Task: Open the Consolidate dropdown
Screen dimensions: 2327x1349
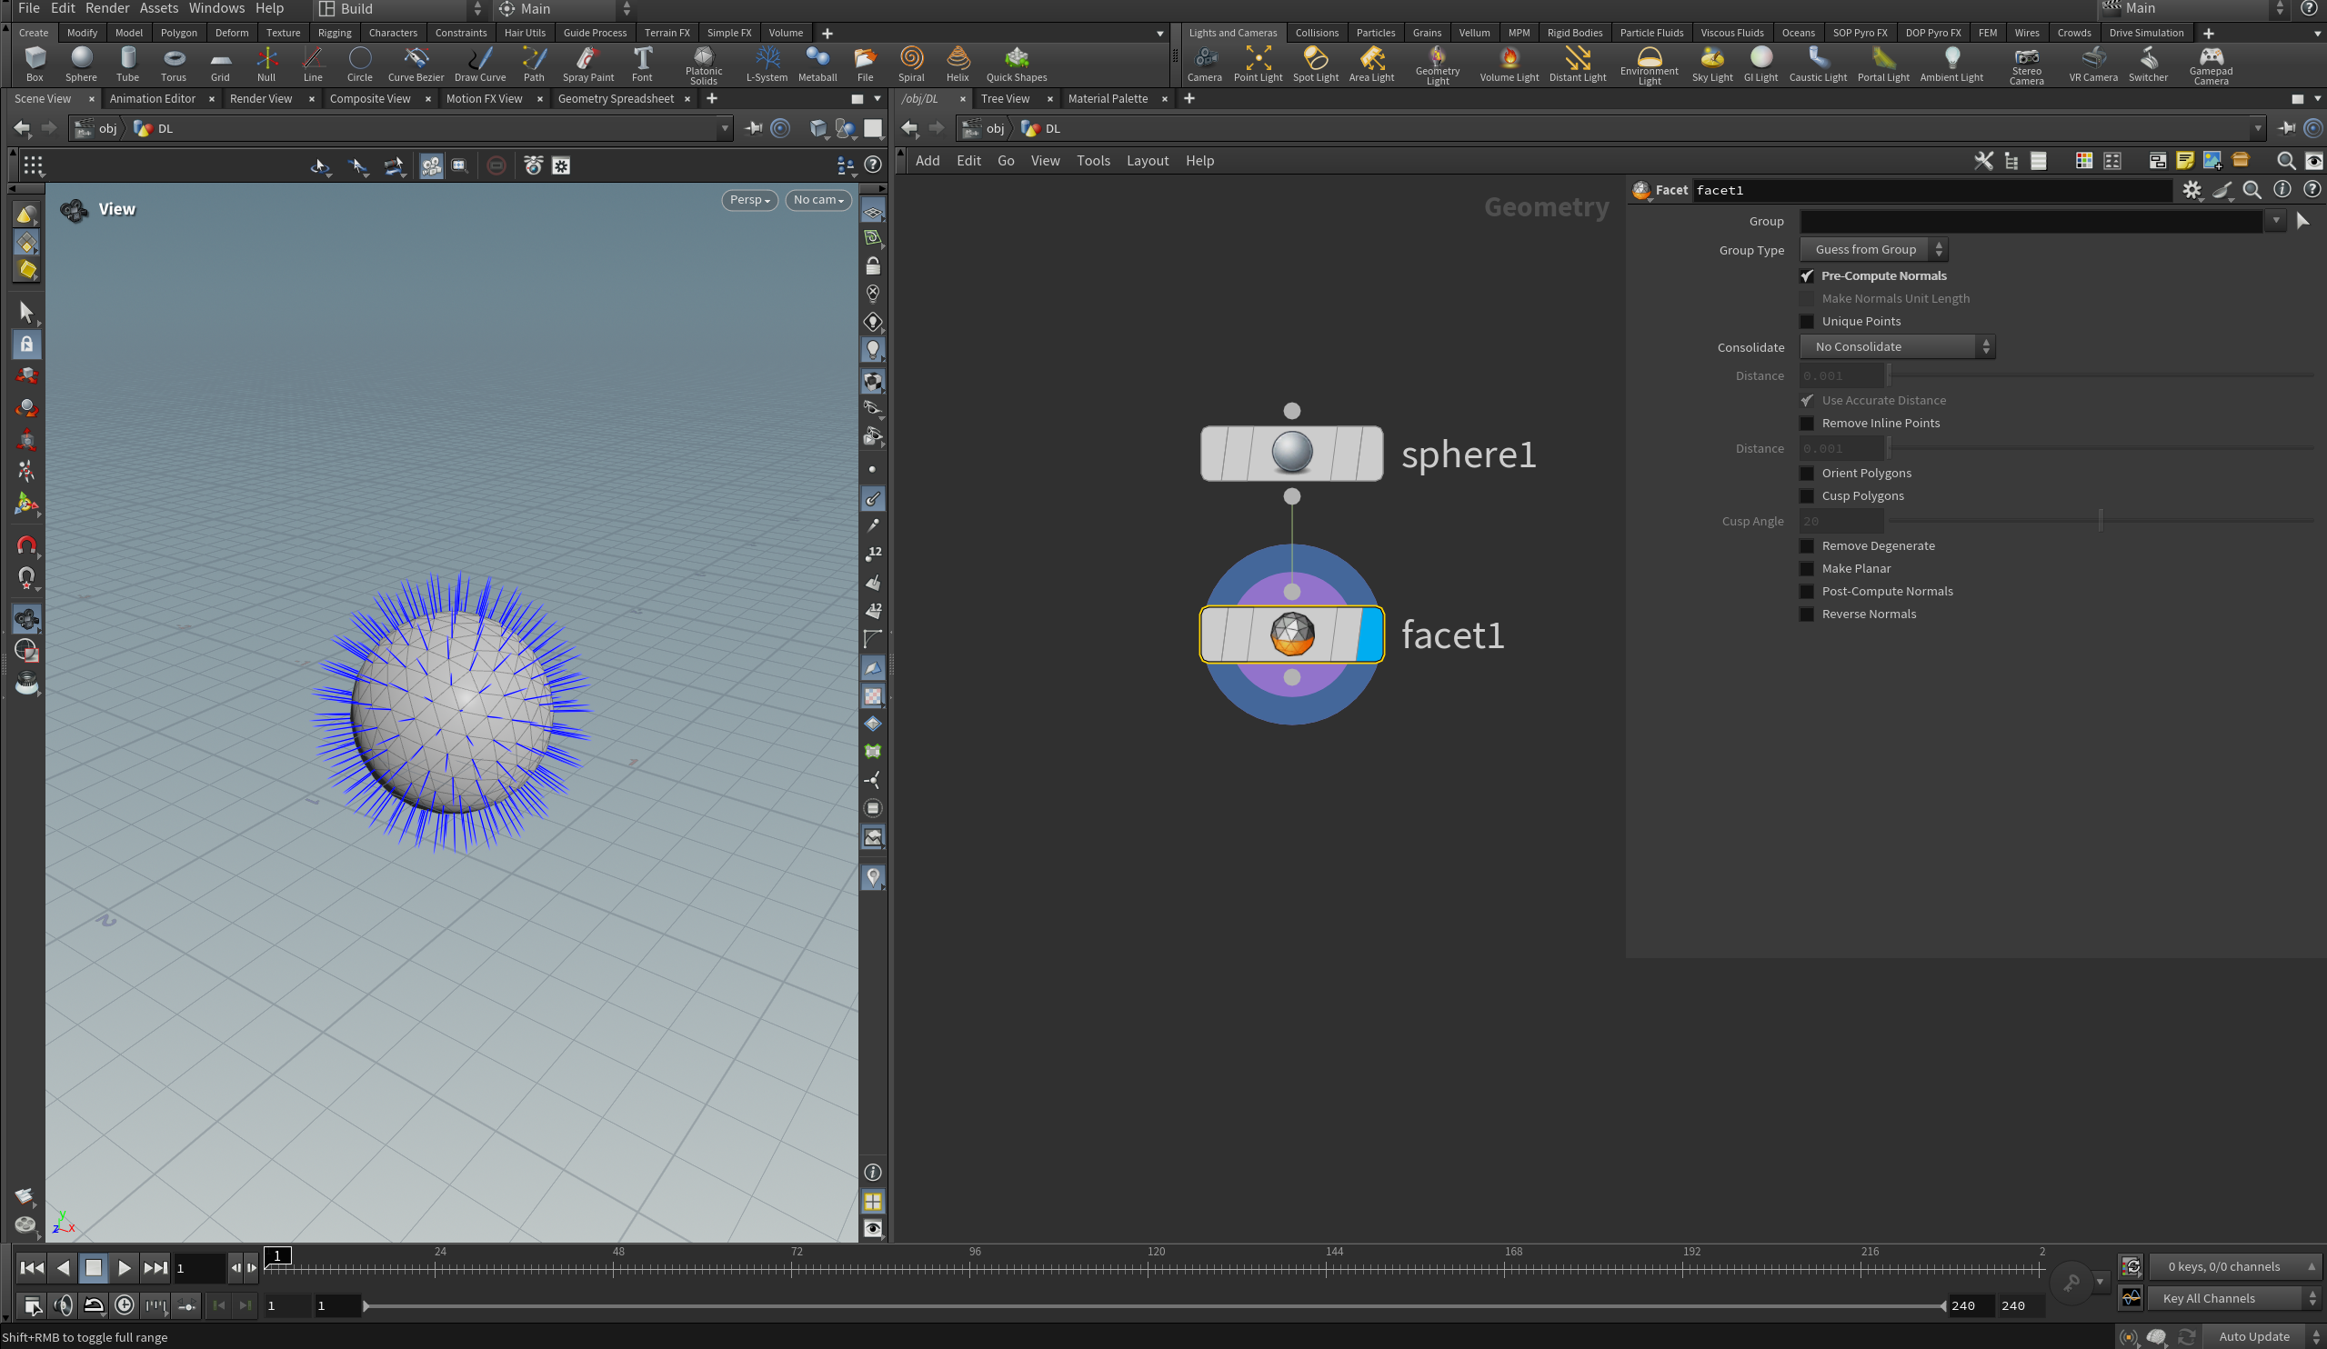Action: coord(1897,347)
